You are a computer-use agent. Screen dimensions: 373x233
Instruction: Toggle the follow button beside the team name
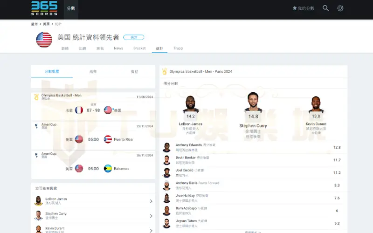point(134,37)
